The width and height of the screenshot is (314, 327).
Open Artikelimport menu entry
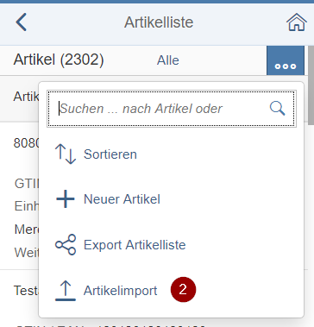point(121,291)
